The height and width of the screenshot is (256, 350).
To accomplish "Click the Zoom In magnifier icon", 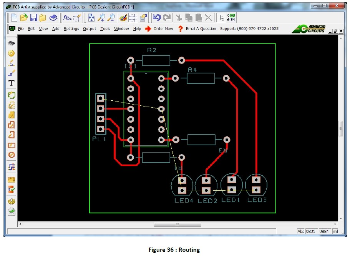I will pyautogui.click(x=102, y=17).
